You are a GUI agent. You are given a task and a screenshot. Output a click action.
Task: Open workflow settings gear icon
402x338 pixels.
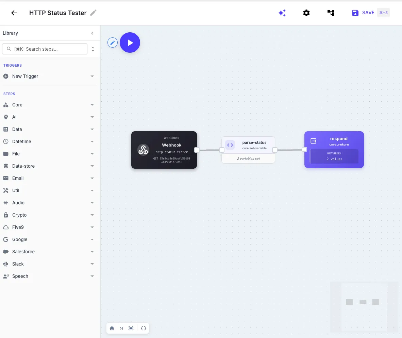click(306, 13)
